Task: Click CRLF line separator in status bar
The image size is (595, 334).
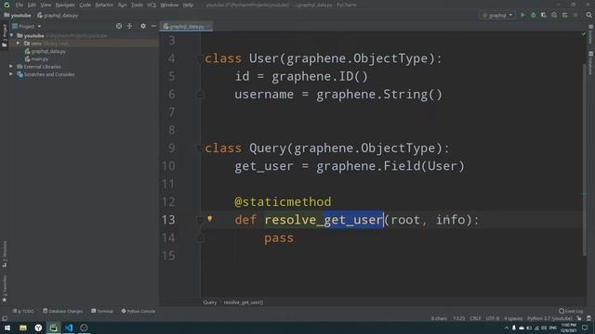Action: pyautogui.click(x=475, y=318)
